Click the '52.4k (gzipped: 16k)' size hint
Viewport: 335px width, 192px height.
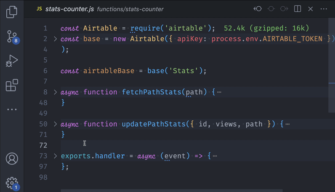coord(266,28)
